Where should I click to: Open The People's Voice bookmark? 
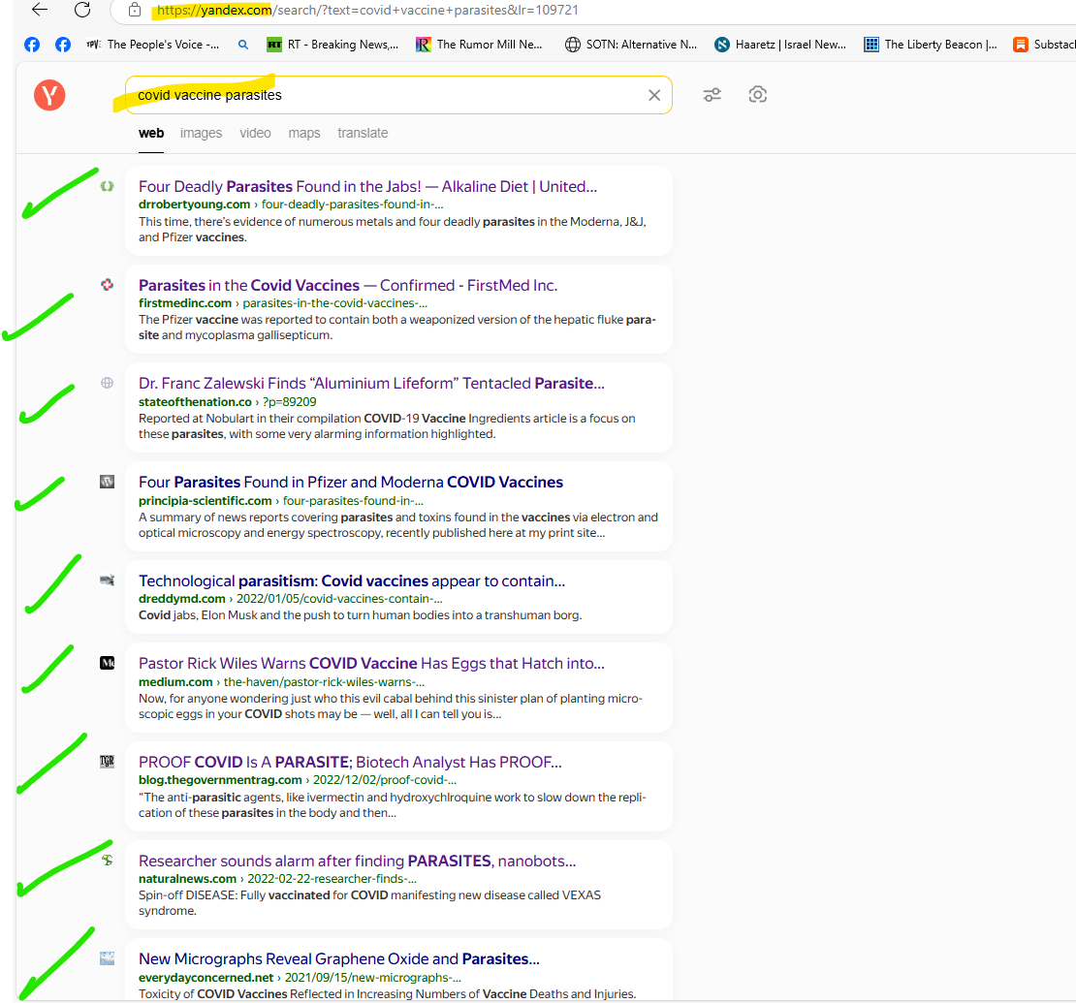pyautogui.click(x=152, y=45)
